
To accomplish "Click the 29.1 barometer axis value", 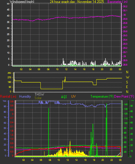I will point(125,52).
